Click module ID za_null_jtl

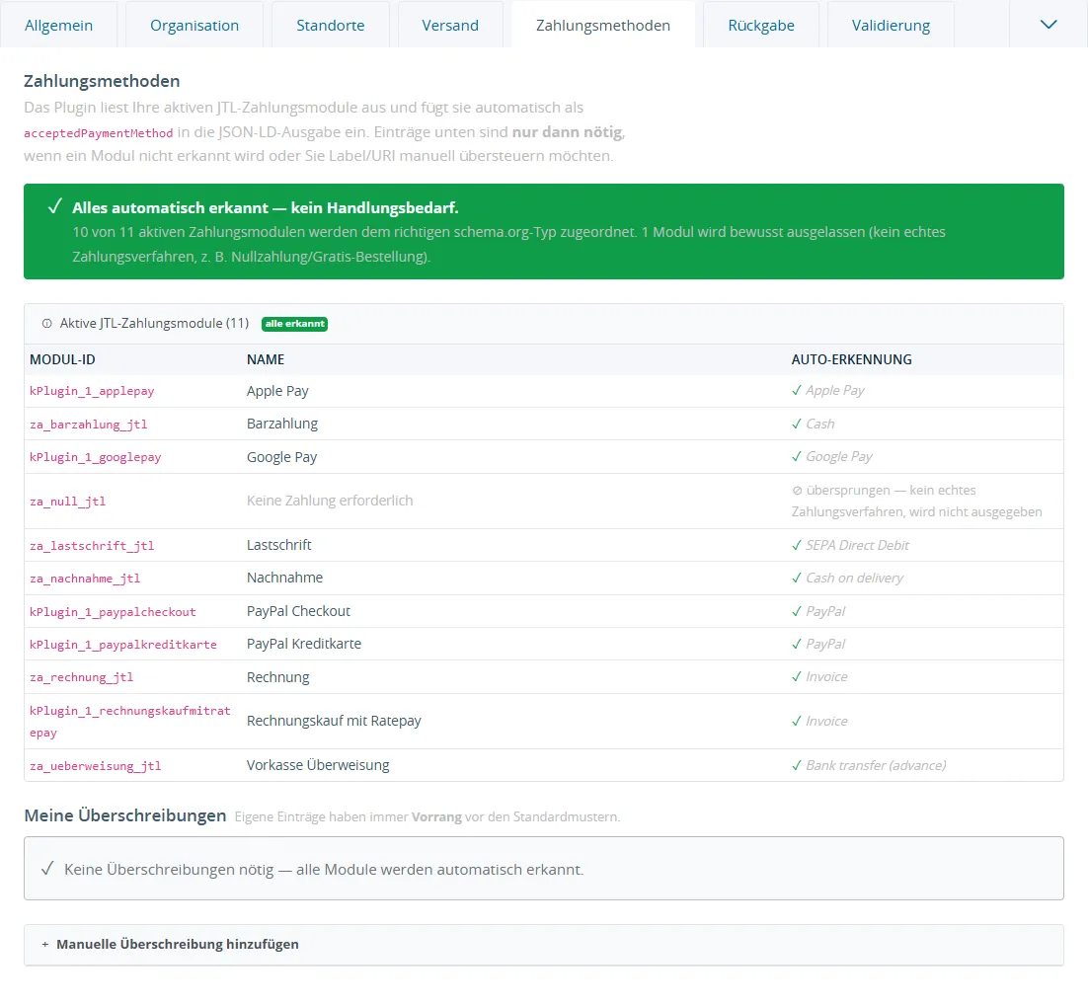(x=67, y=502)
